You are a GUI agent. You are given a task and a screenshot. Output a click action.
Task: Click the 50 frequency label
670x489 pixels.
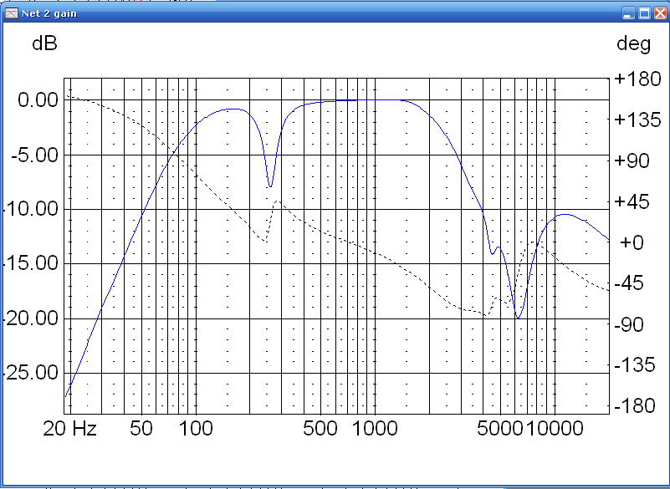click(141, 428)
